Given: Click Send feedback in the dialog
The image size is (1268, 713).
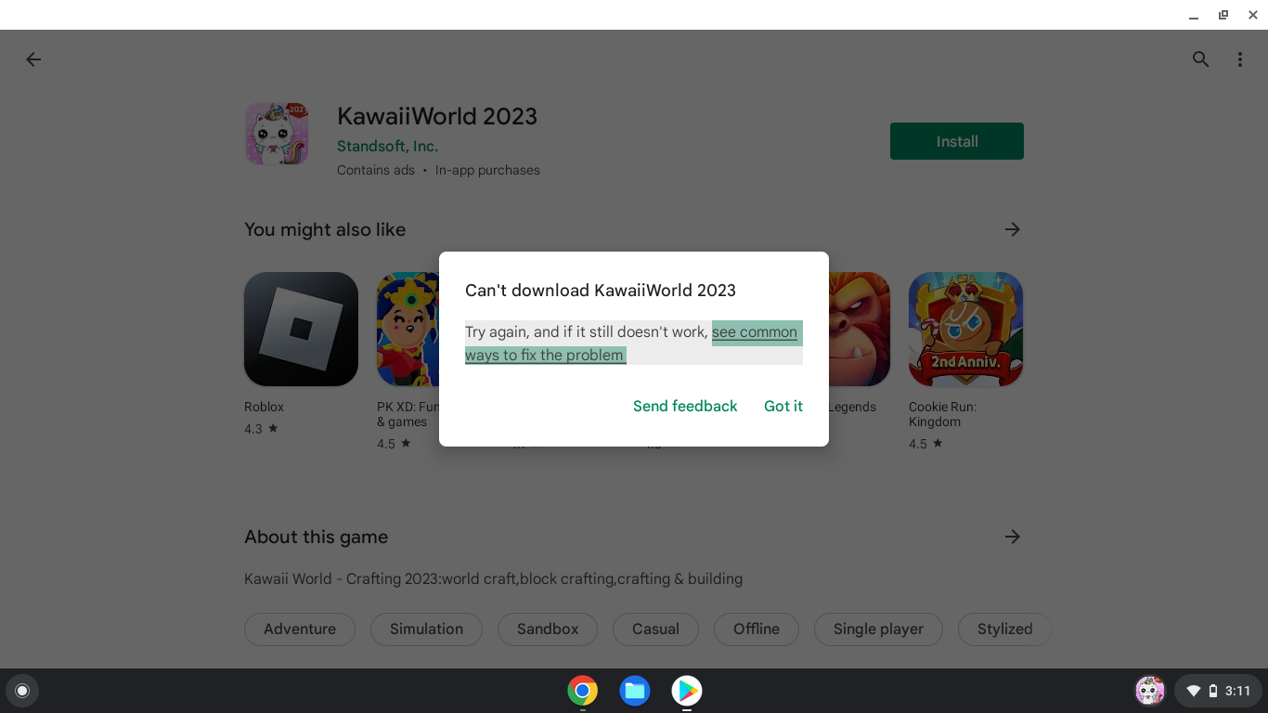Looking at the screenshot, I should 685,406.
